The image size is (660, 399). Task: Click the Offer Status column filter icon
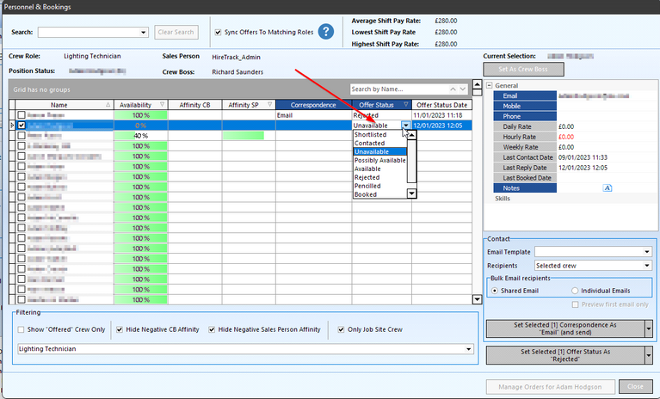click(406, 104)
